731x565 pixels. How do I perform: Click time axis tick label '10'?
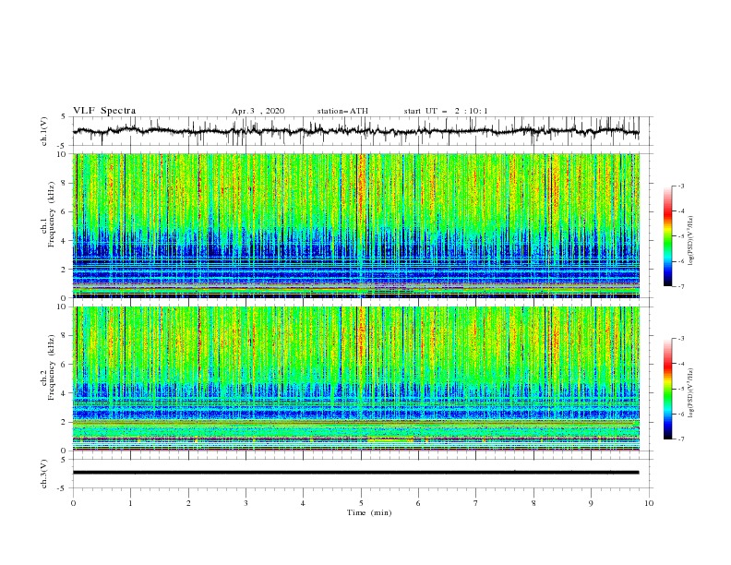(649, 503)
